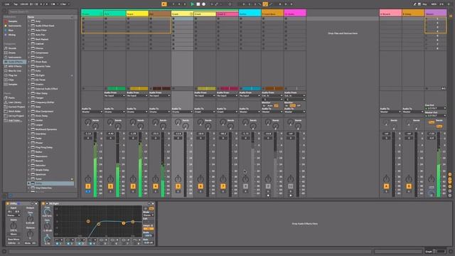Viewport: 455px width, 256px height.
Task: Click the Utility Gain knob
Action: click(30, 218)
